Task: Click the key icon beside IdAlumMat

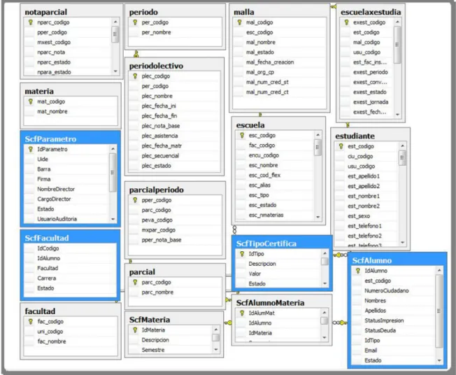Action: (242, 313)
